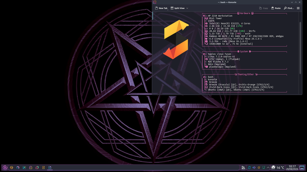Click the 'HP Z210 Workstation' text line
This screenshot has height=172, width=307.
pos(220,16)
